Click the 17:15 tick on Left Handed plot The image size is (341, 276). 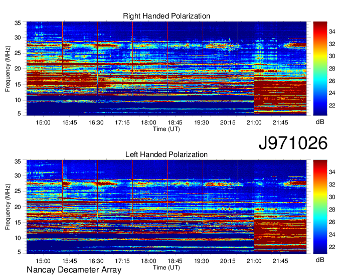[x=122, y=261]
